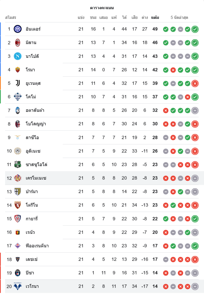Click the Inter club logo
Image resolution: width=204 pixels, height=297 pixels.
(18, 29)
